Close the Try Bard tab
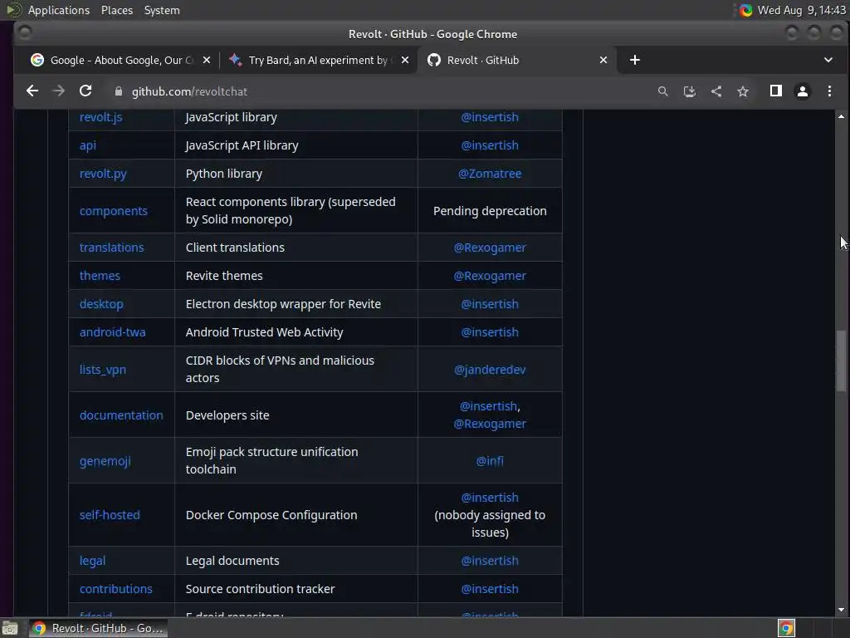850x638 pixels. (x=405, y=60)
